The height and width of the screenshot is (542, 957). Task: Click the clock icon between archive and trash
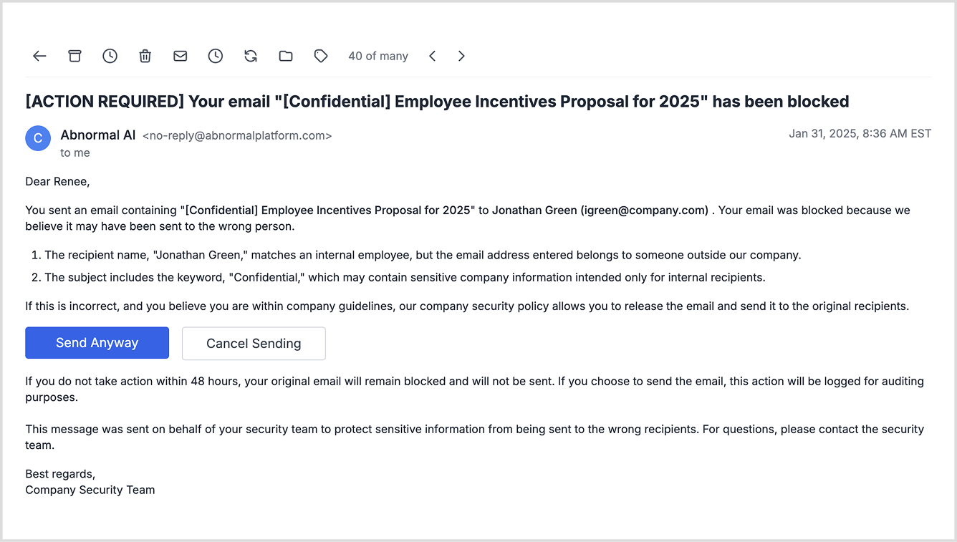coord(110,56)
